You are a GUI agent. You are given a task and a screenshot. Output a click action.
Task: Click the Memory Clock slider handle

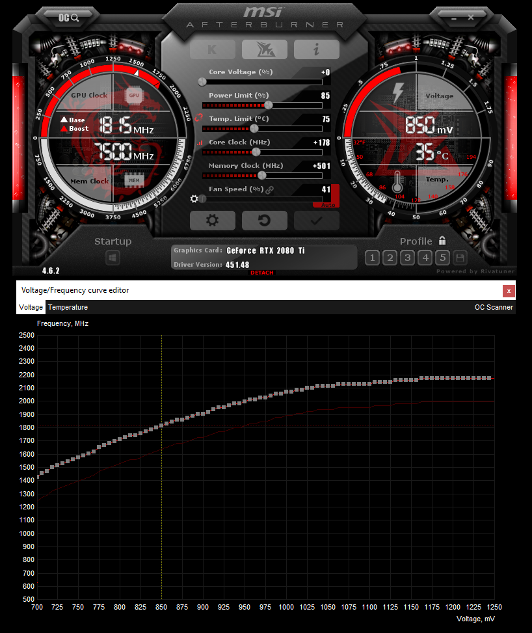262,176
